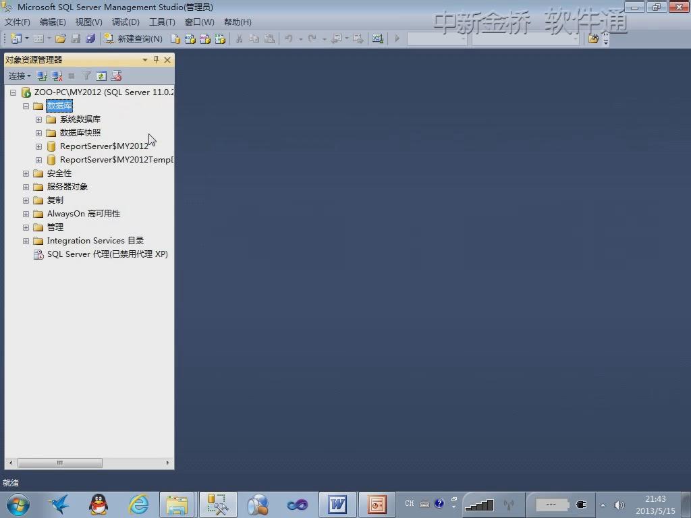Click the 新建查询(N) button
691x518 pixels.
[x=134, y=38]
